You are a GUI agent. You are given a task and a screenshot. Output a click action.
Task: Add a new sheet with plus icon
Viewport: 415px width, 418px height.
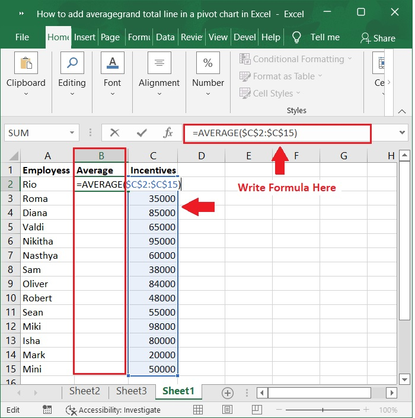tap(228, 393)
